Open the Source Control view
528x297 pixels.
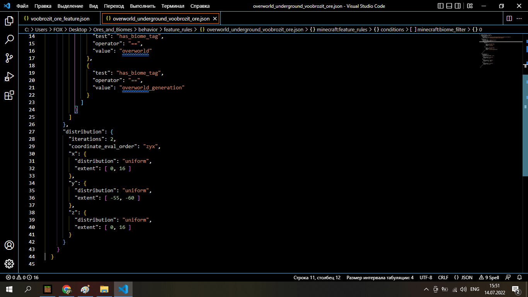(x=9, y=58)
